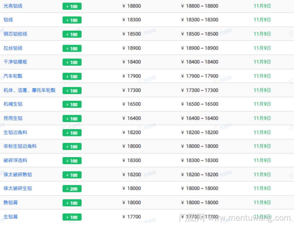
Task: Click the ¥16500～16500 price range for 机械生铝
Action: point(200,104)
